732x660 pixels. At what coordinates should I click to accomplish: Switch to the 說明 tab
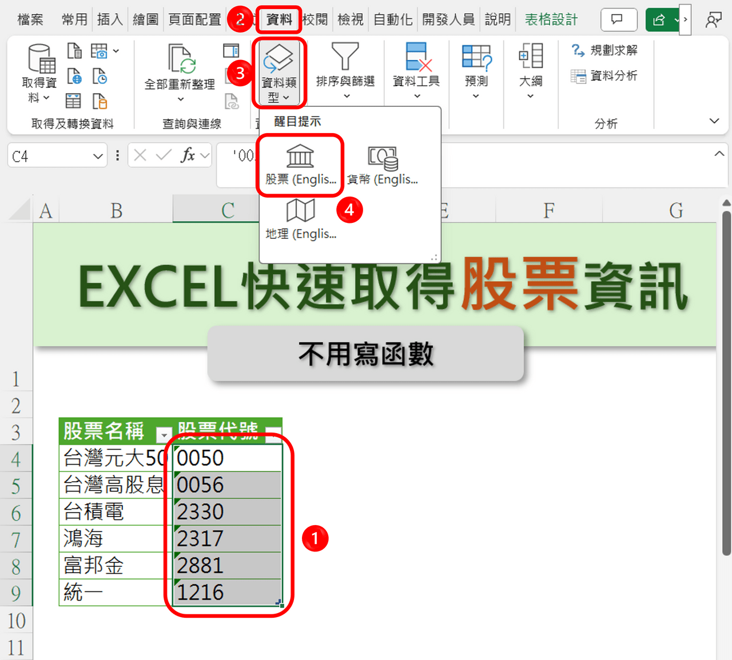pos(498,20)
